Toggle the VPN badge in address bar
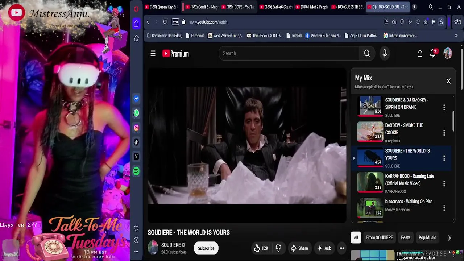Viewport: 464px width, 261px height. tap(175, 22)
